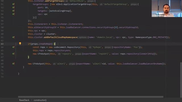The height and width of the screenshot is (102, 182).
Task: Click the gutter marker beside the vpc: vpc line
Action: 13,14
